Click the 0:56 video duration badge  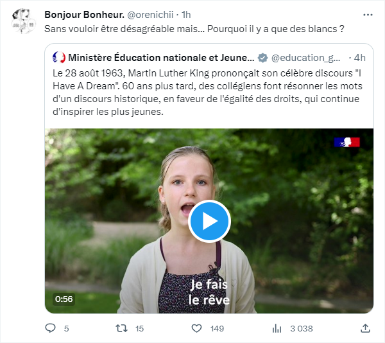pos(64,299)
